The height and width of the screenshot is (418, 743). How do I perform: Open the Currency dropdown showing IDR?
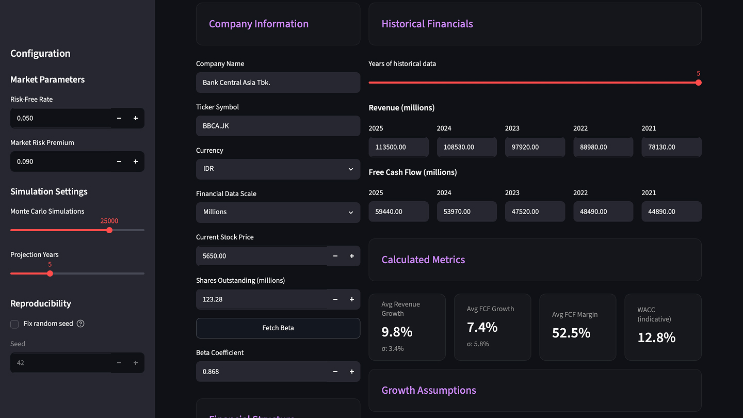click(278, 169)
